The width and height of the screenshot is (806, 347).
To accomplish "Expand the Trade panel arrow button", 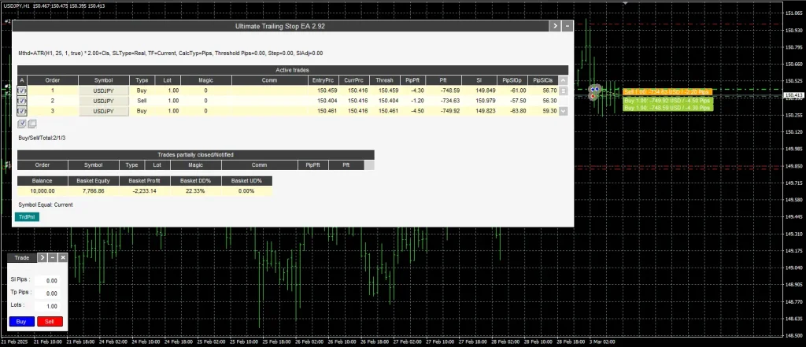I will tap(43, 257).
